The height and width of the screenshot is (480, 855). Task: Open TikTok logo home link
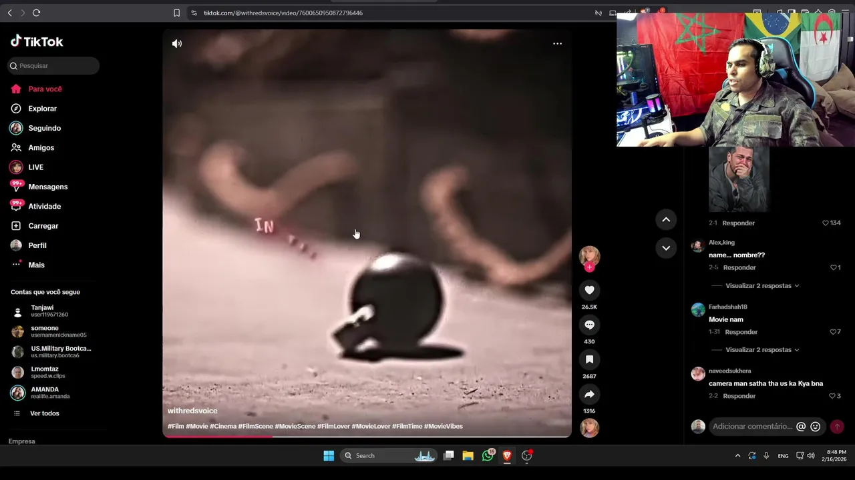point(37,41)
